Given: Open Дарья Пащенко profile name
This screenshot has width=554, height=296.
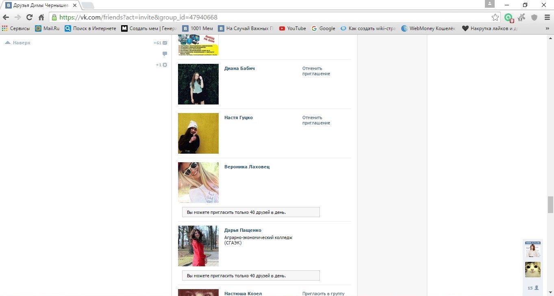Looking at the screenshot, I should 243,230.
